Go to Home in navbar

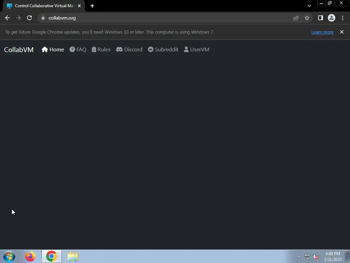click(53, 49)
